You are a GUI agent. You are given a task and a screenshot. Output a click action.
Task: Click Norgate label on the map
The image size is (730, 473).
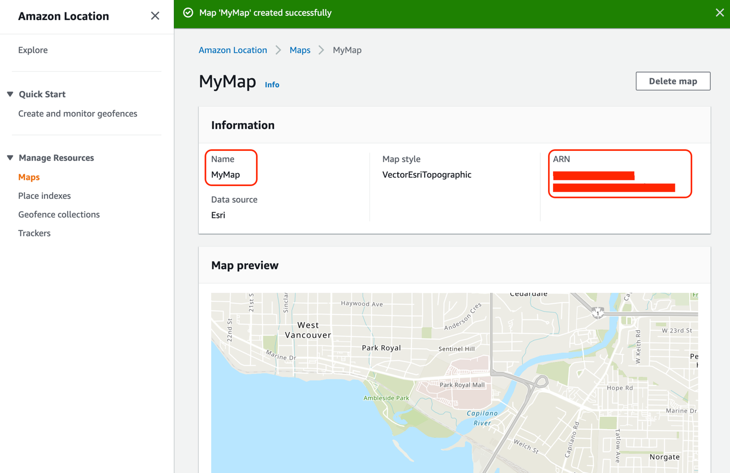665,457
